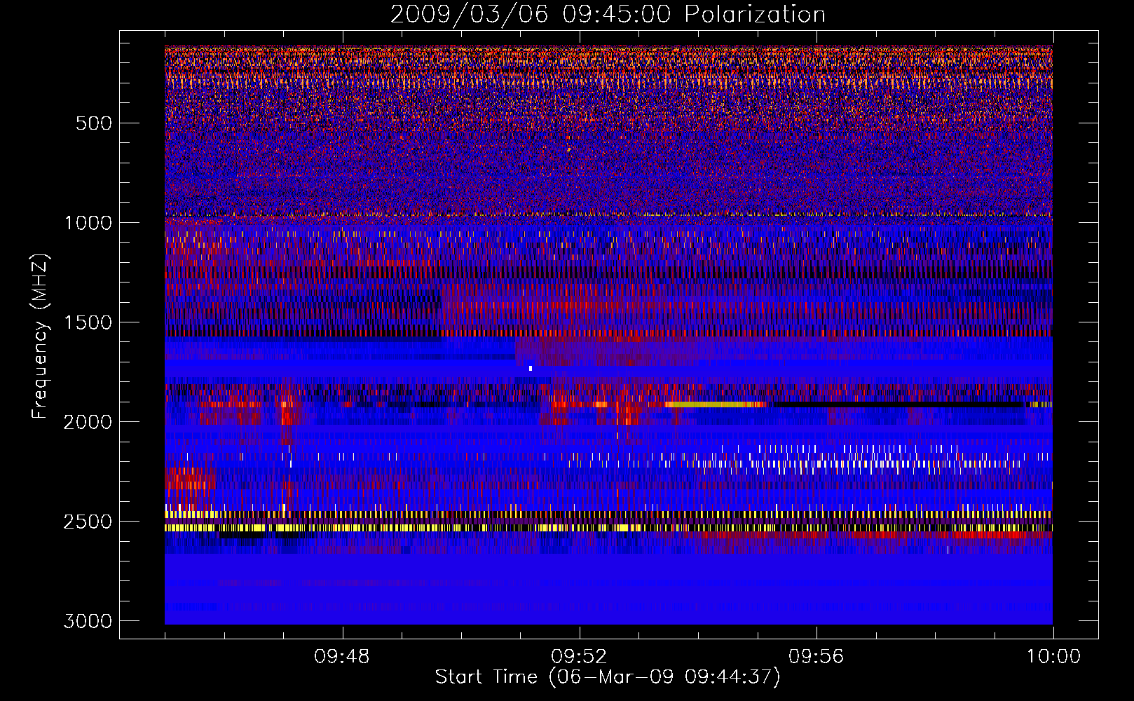Click the 2000 frequency tick label
Viewport: 1134px width, 701px height.
[88, 422]
